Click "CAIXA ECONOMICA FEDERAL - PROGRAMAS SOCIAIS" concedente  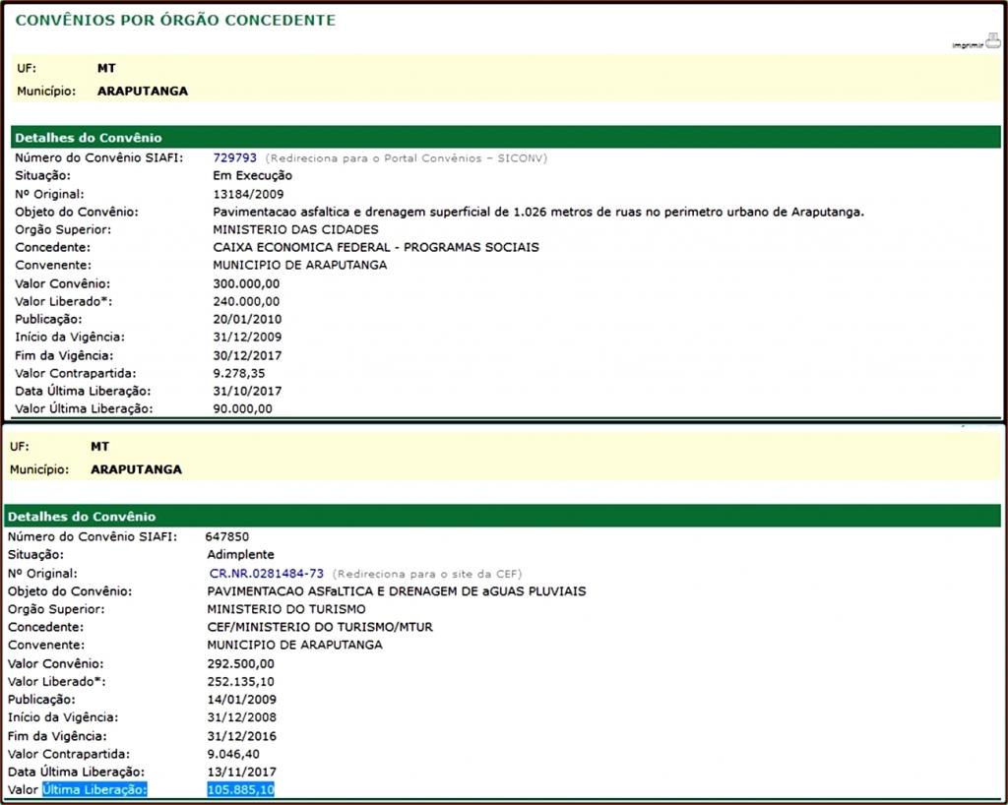pos(375,247)
